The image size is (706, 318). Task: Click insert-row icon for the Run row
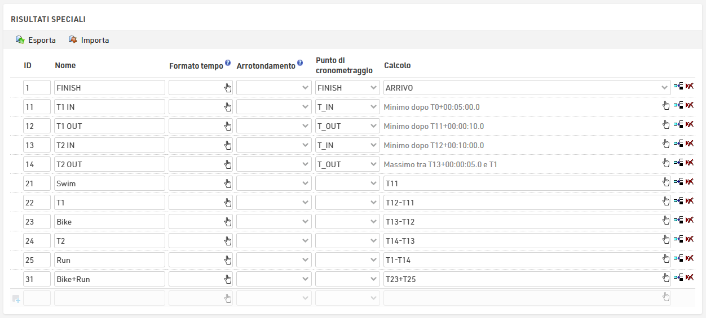coord(679,258)
